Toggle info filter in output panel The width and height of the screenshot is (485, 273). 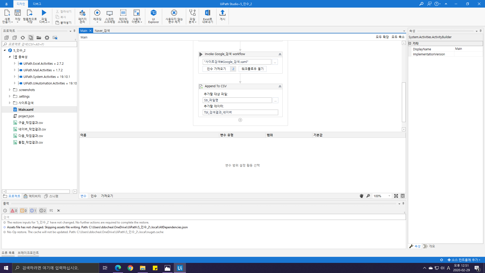tap(33, 211)
